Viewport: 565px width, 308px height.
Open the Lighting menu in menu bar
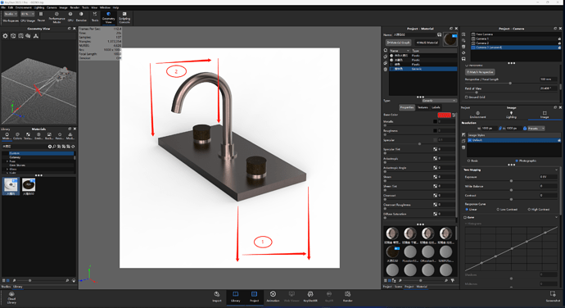(x=39, y=7)
